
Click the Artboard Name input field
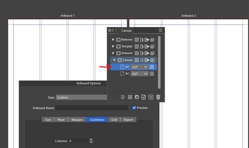(92, 108)
